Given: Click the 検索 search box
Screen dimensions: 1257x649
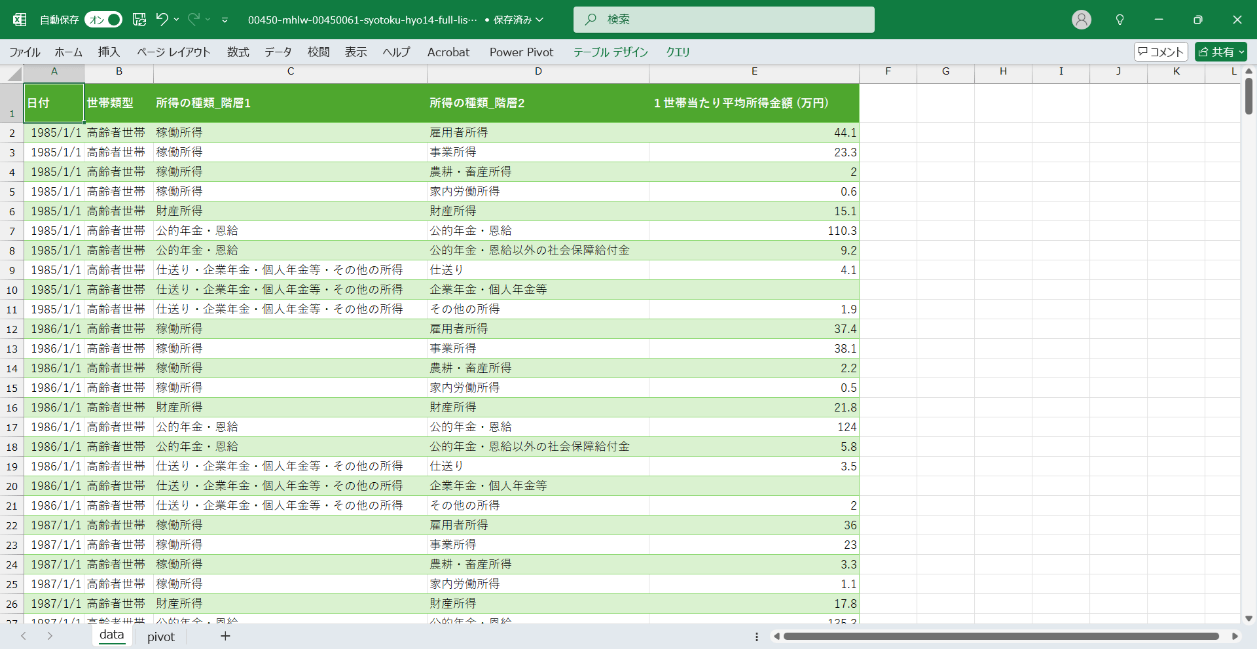Looking at the screenshot, I should pyautogui.click(x=723, y=20).
